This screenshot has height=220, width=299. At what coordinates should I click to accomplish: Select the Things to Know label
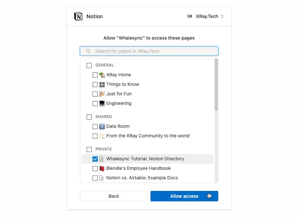(122, 84)
